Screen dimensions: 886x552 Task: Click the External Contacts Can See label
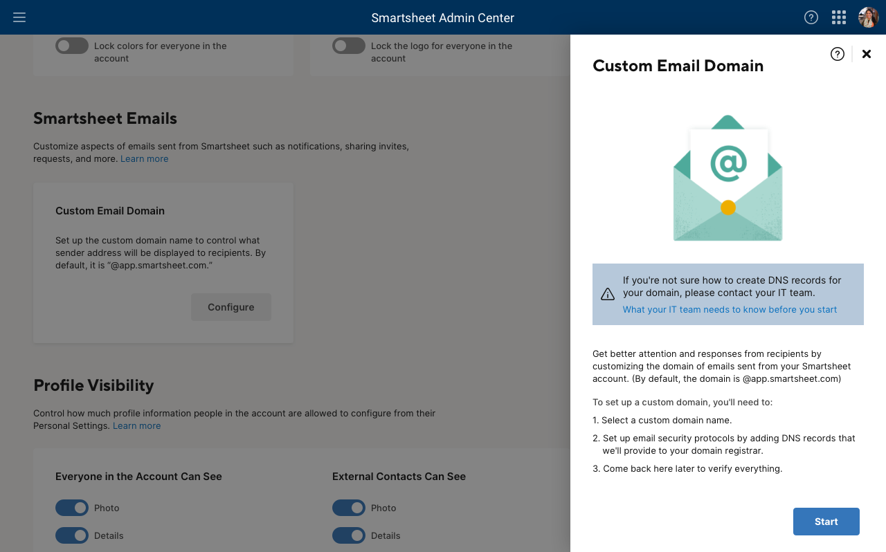click(x=399, y=476)
